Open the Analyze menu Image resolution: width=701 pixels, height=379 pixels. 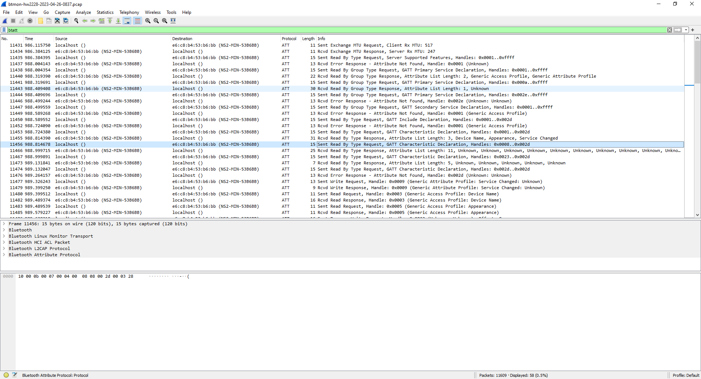[83, 12]
